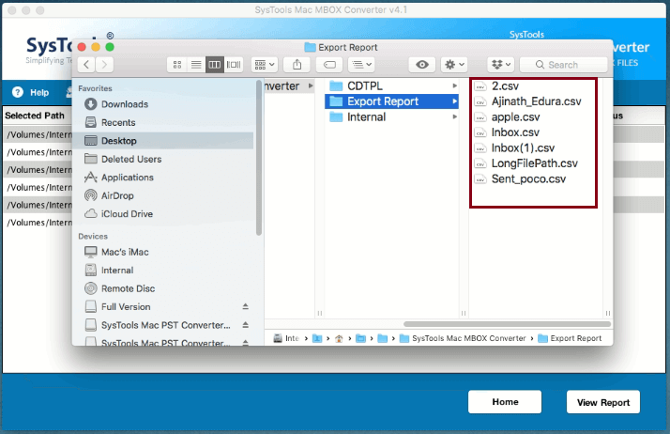This screenshot has width=670, height=434.
Task: Click the Finder sidebar vertical scrollbar
Action: pyautogui.click(x=258, y=158)
